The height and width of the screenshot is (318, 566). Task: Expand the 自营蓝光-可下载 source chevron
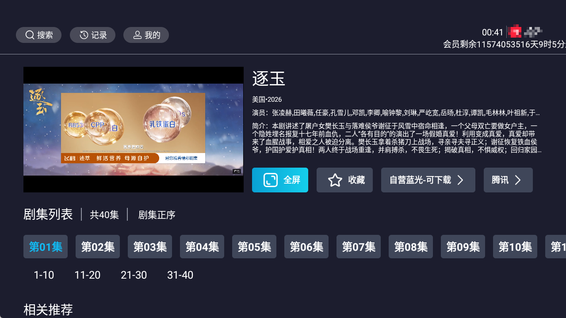460,180
